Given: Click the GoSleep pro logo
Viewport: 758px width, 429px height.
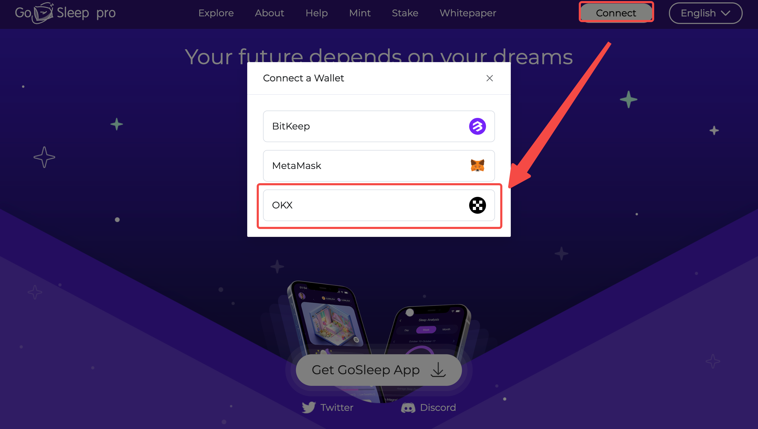Looking at the screenshot, I should point(65,13).
